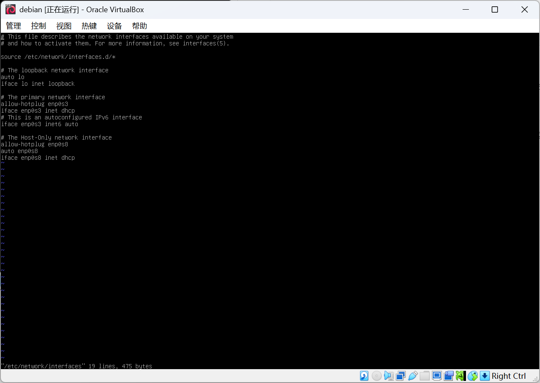The image size is (540, 383).
Task: Click the '# The loopback network interface' comment
Action: coord(55,70)
